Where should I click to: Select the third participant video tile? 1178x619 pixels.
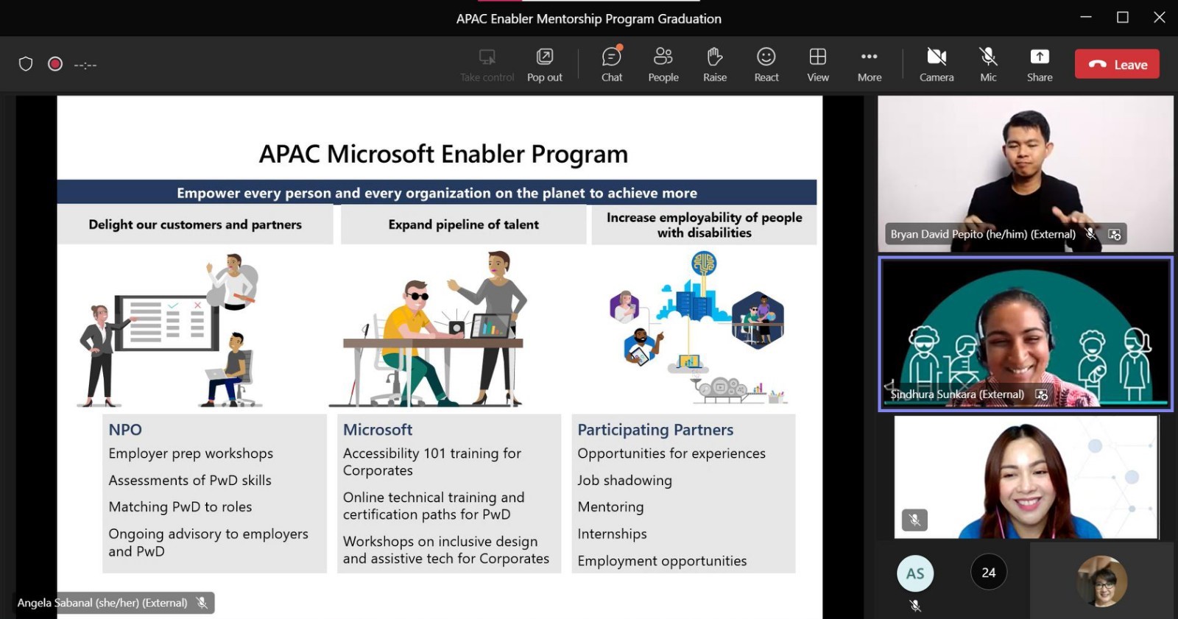[x=1026, y=477]
